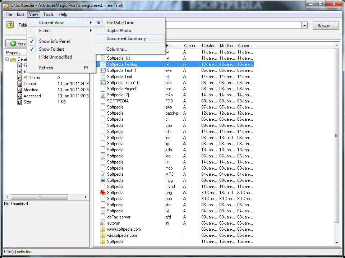Sort by the Created column header
Image resolution: width=345 pixels, height=258 pixels.
209,46
